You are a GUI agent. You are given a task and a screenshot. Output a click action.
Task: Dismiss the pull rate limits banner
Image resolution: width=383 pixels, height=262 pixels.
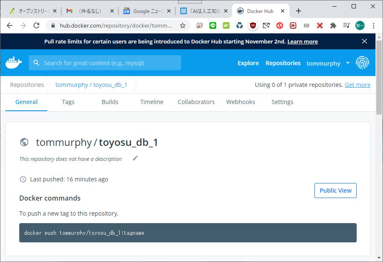tap(364, 41)
